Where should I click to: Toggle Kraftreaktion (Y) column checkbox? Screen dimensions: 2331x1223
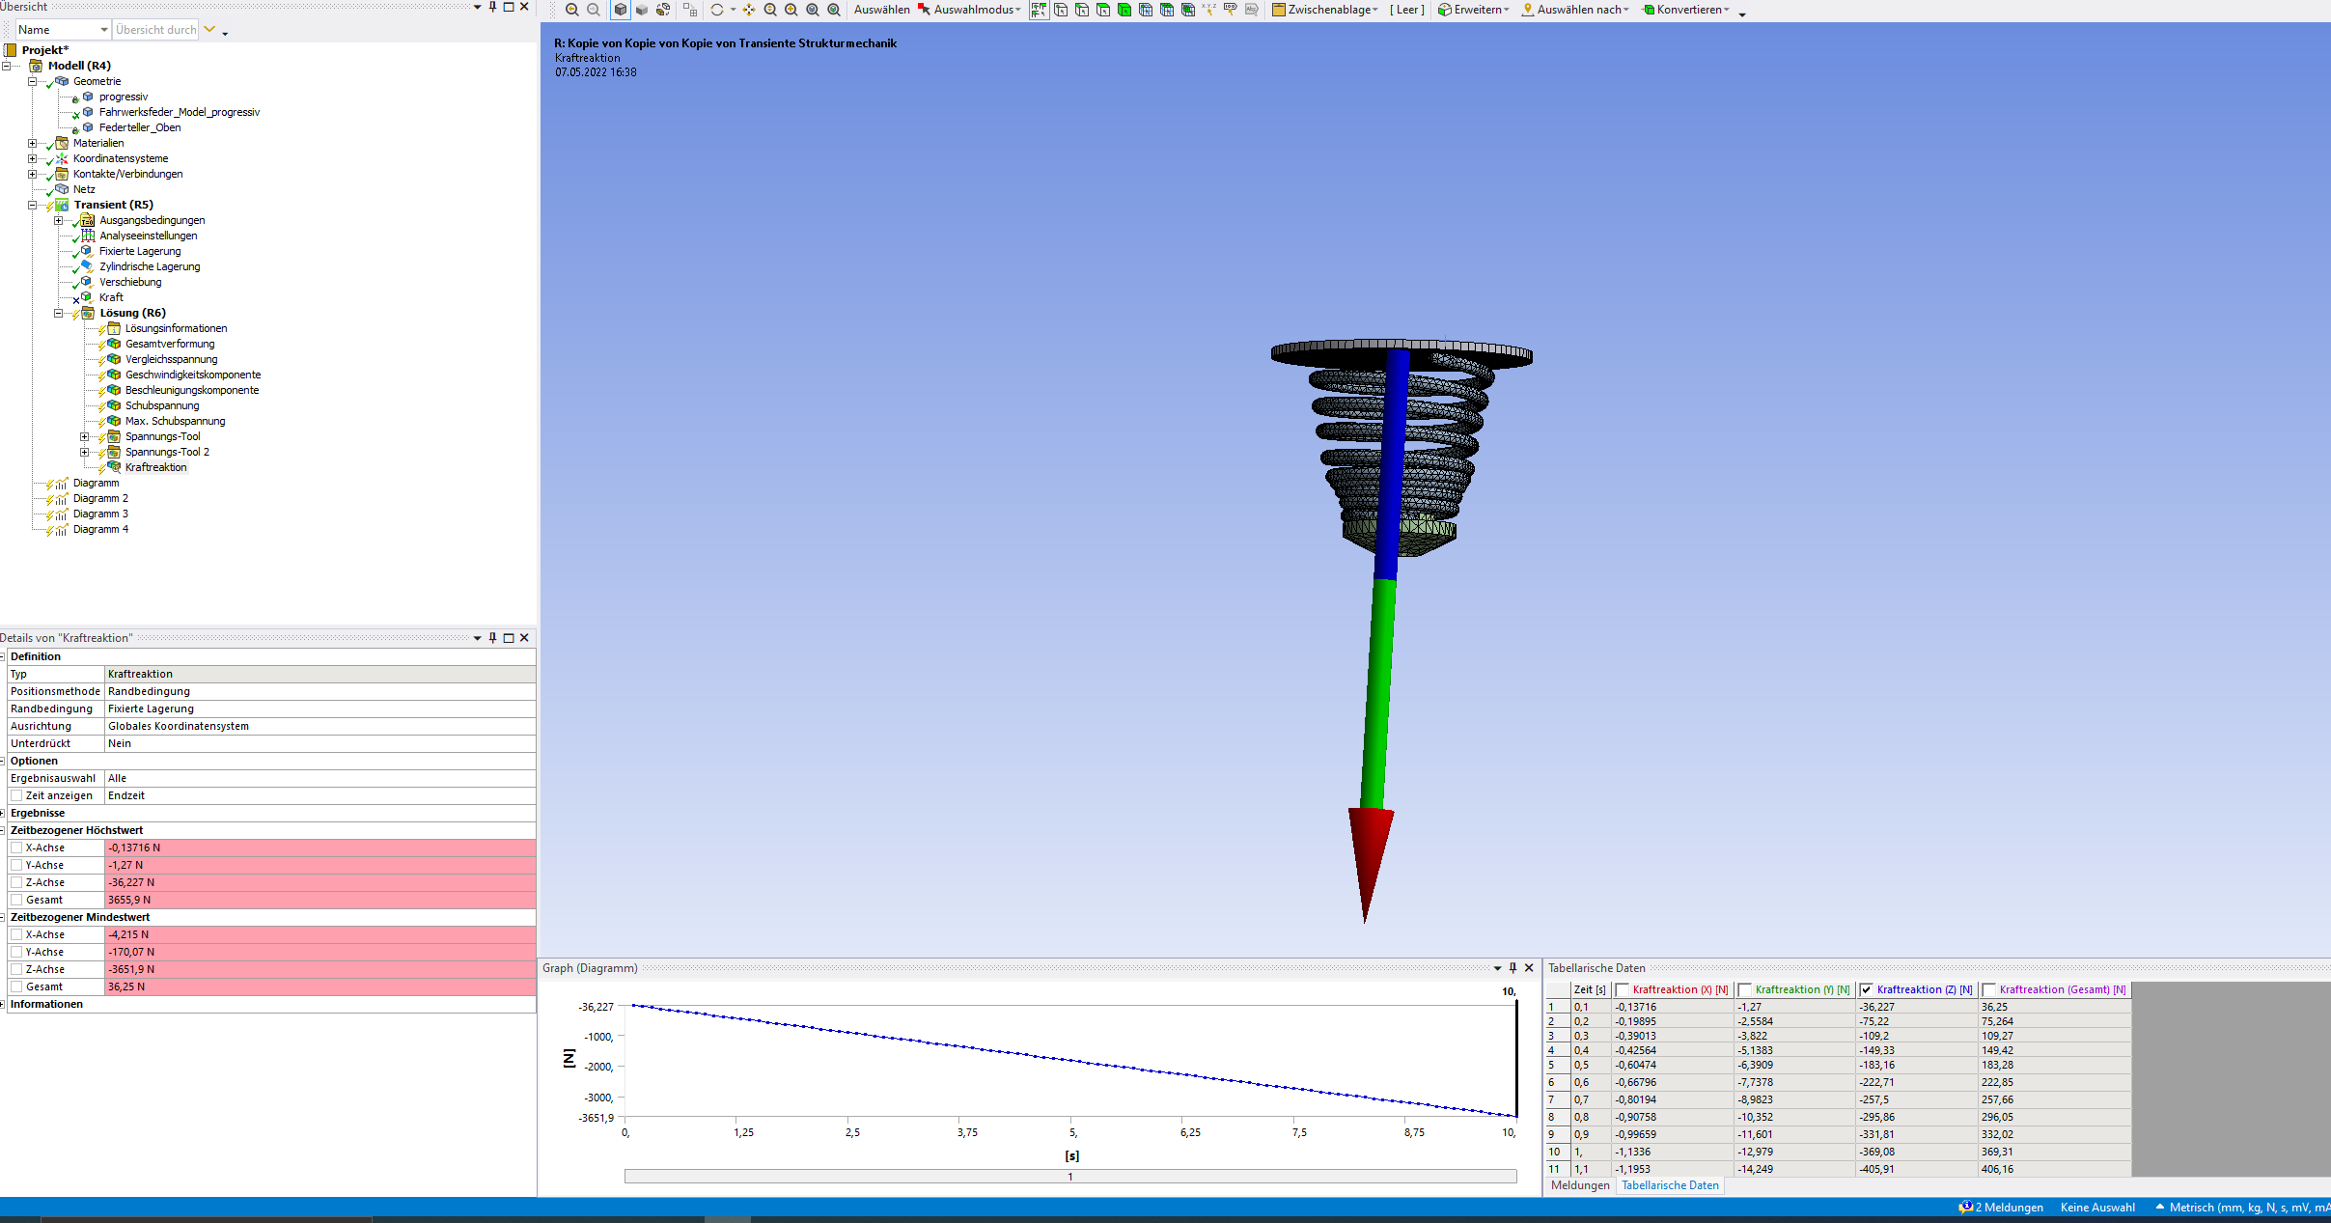click(x=1745, y=989)
